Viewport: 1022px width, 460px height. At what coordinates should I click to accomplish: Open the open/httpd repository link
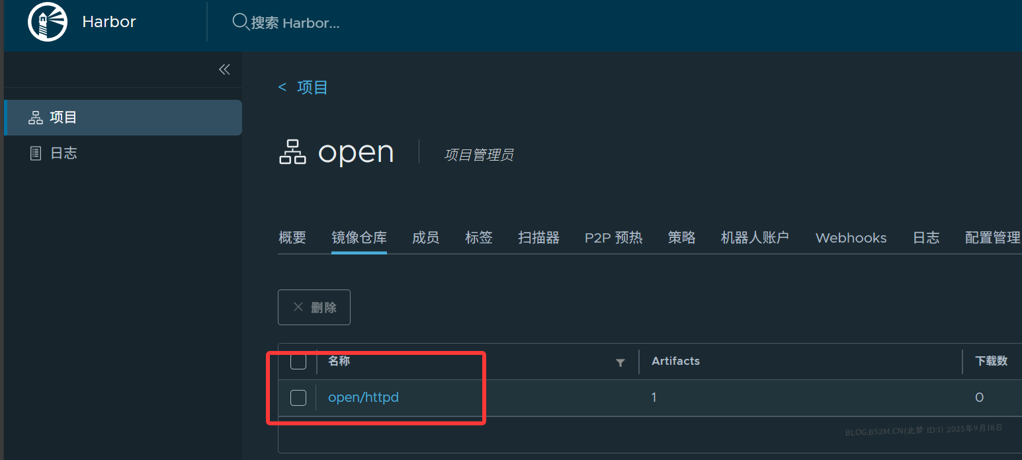[363, 397]
